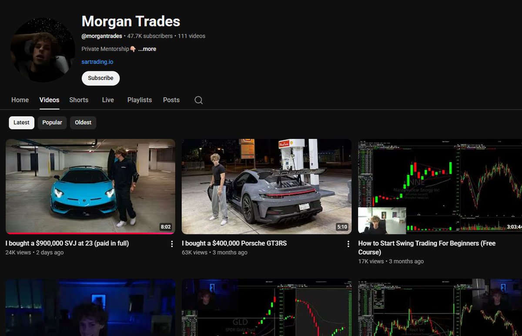Click the watched progress bar under SVJ thumbnail
The image size is (522, 336).
[x=90, y=233]
